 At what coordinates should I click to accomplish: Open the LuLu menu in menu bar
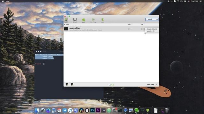[7, 1]
